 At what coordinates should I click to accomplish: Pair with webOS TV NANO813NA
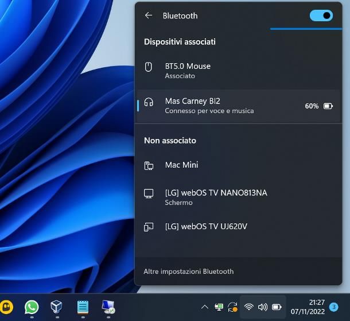point(239,197)
